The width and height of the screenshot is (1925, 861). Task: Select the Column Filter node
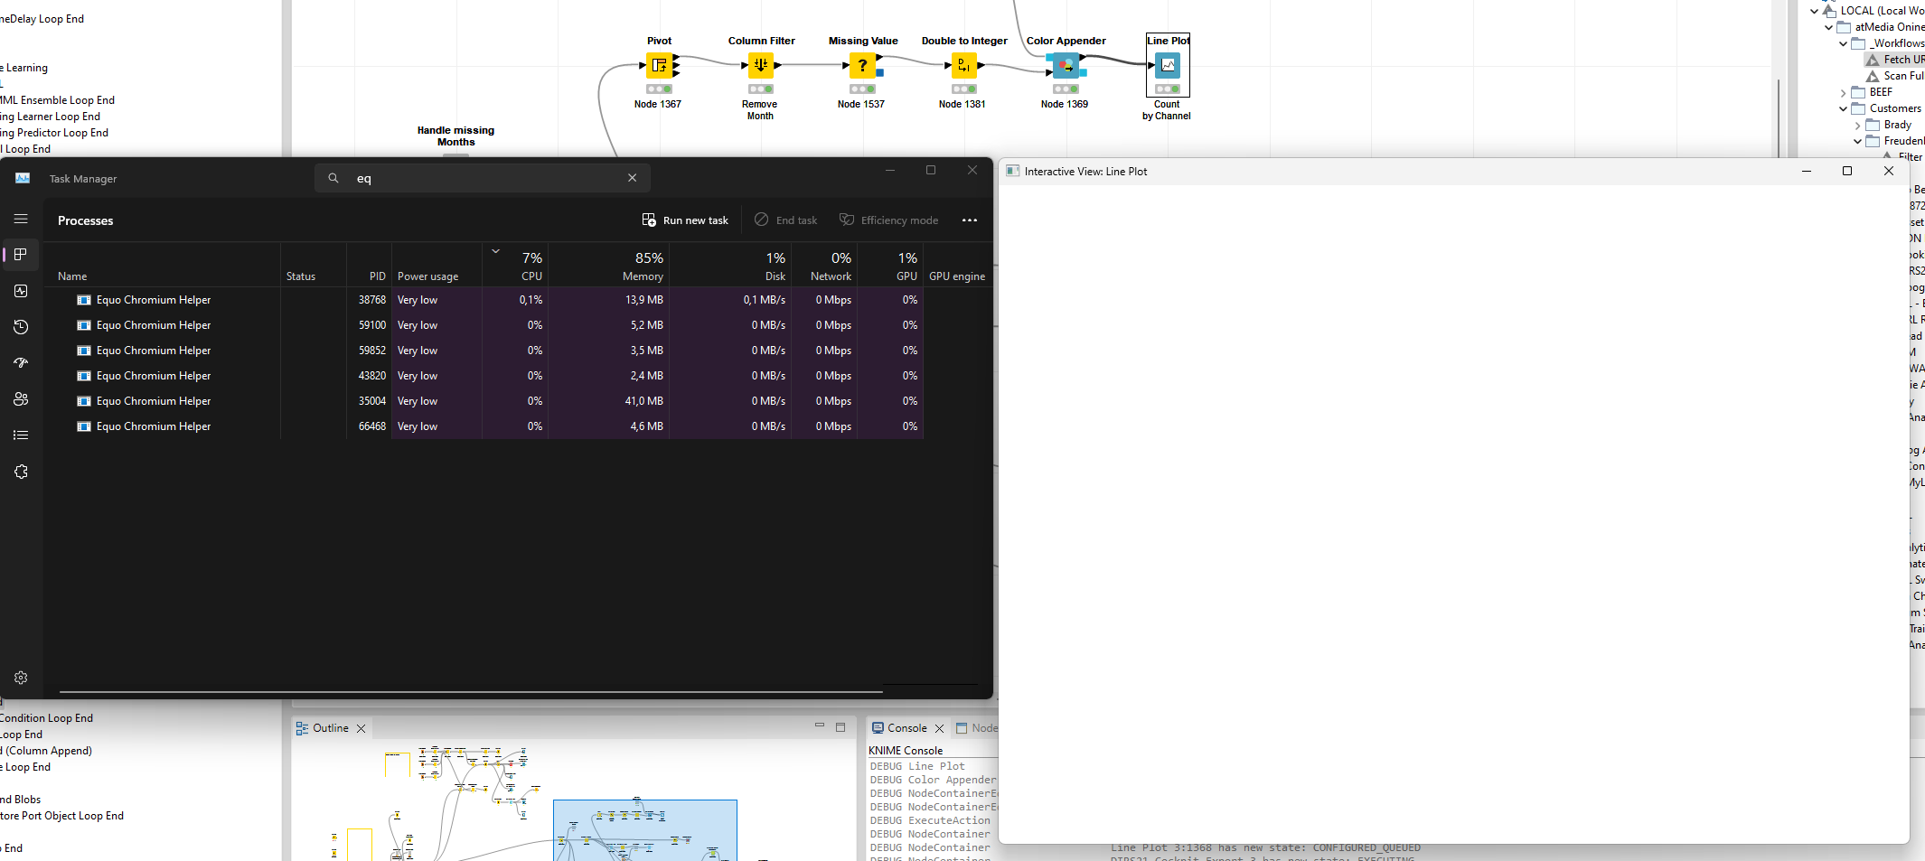760,65
